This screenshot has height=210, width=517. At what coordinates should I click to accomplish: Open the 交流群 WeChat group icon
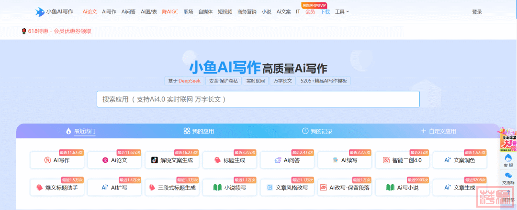coord(507,178)
